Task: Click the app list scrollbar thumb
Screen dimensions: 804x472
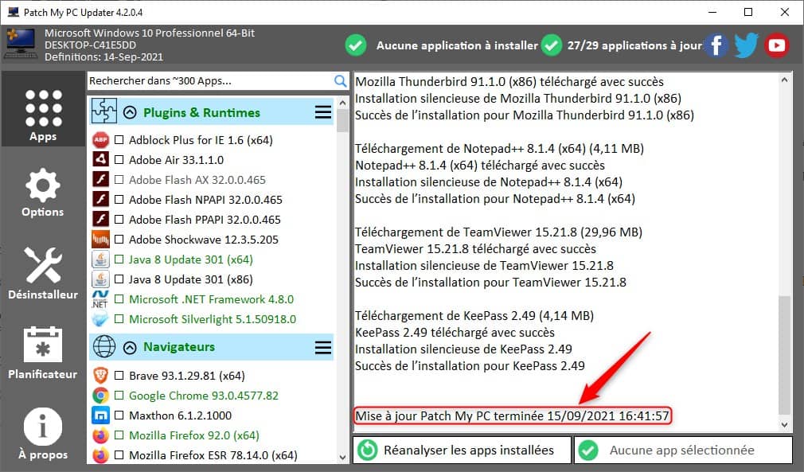Action: point(342,120)
